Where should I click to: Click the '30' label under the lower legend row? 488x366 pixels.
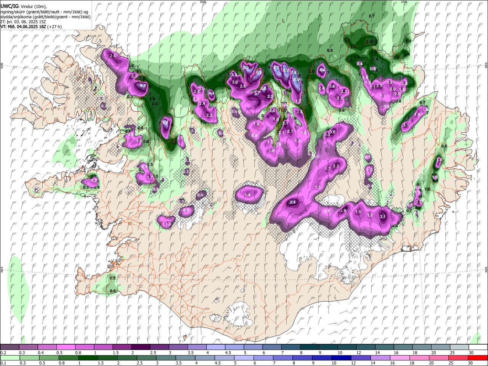coord(470,363)
